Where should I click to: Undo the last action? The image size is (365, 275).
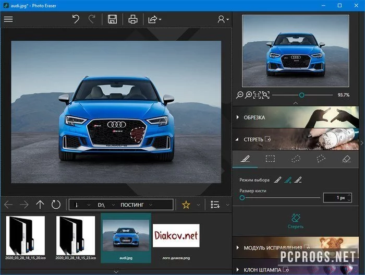(x=76, y=19)
